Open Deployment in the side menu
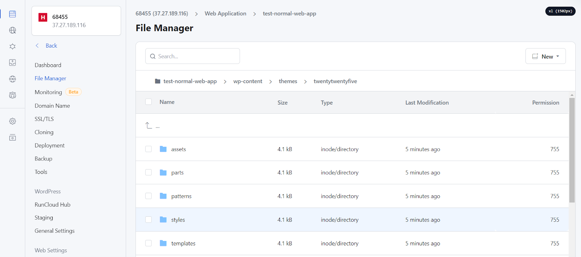581x257 pixels. coord(49,146)
